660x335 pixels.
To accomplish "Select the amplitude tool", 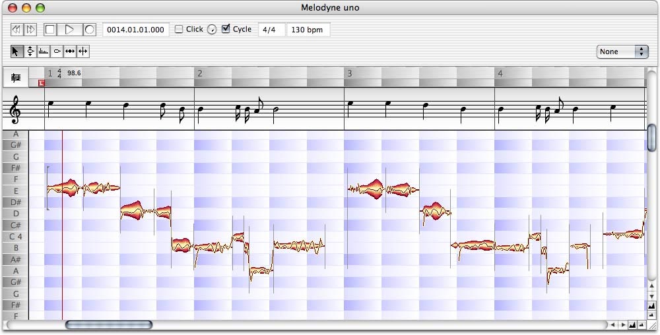I will (x=56, y=51).
